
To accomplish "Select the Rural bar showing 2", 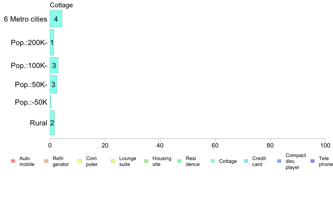I will pyautogui.click(x=52, y=123).
